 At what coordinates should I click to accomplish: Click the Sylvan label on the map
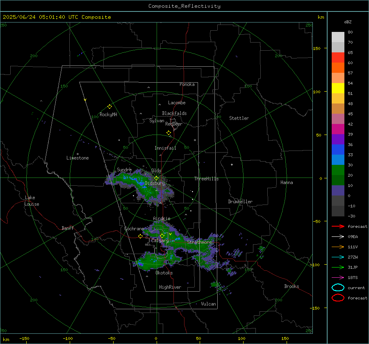[x=157, y=121]
